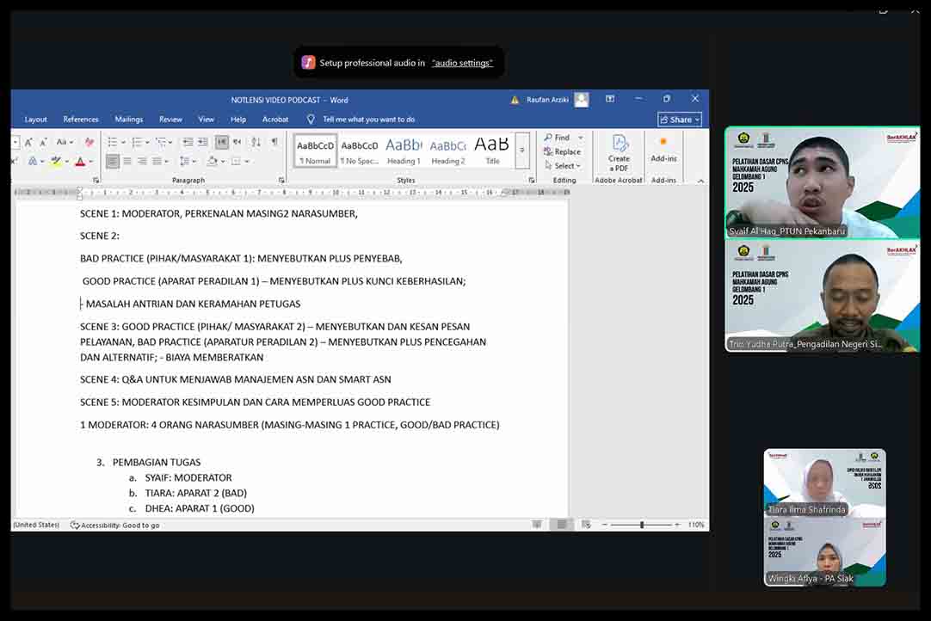The image size is (931, 621).
Task: Click the Ribbon Display Options icon
Action: click(610, 100)
